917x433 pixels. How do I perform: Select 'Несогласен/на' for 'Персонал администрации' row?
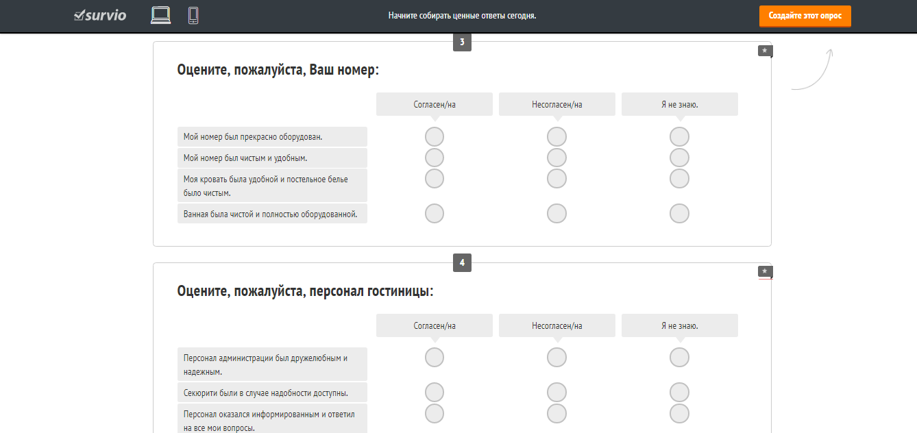pos(557,357)
